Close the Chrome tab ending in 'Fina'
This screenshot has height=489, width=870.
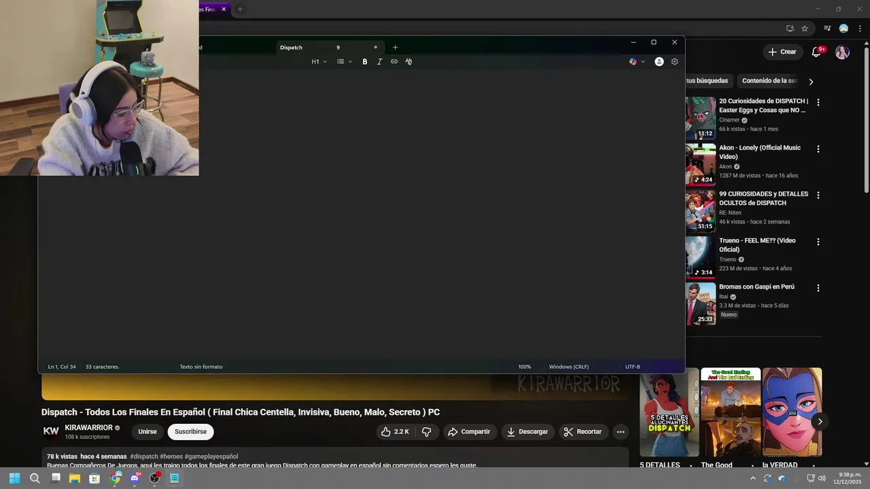[224, 9]
